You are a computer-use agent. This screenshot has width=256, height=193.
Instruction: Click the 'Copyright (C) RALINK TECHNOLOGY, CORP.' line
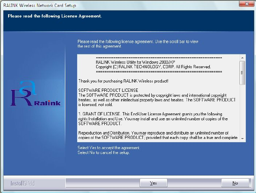click(x=153, y=67)
